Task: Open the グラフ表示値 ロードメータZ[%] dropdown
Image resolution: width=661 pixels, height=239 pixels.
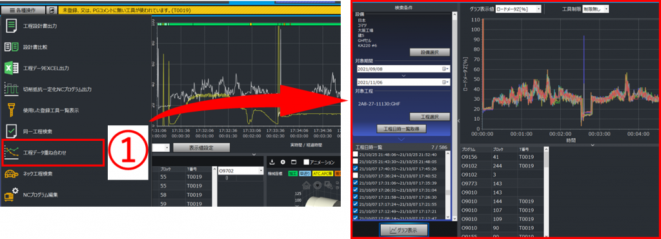Action: point(518,9)
